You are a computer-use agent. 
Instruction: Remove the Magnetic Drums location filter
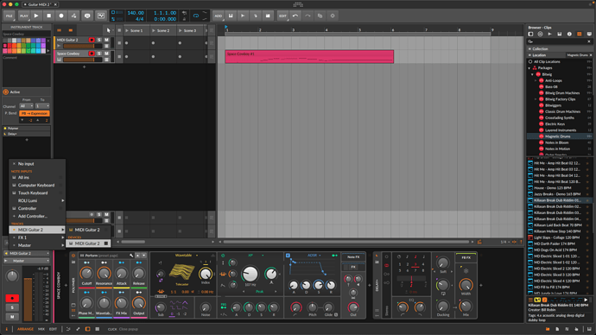coord(591,55)
